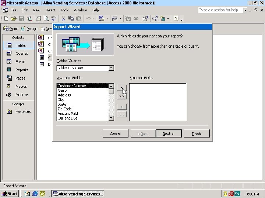Click Open in database window toolbar
Screen dimensions: 265x198
[11, 29]
